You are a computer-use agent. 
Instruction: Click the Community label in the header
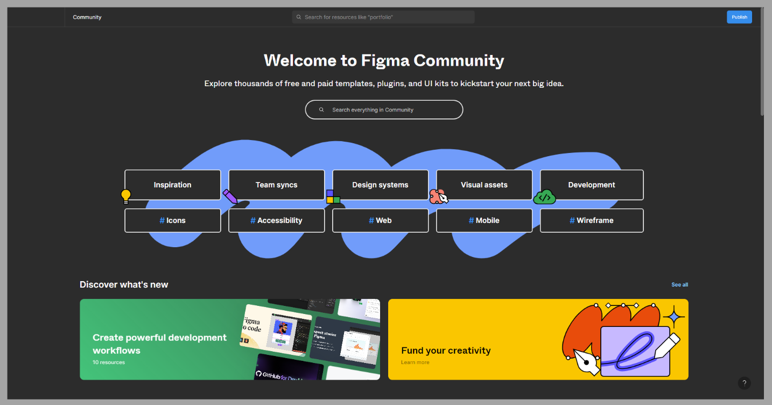(x=87, y=17)
